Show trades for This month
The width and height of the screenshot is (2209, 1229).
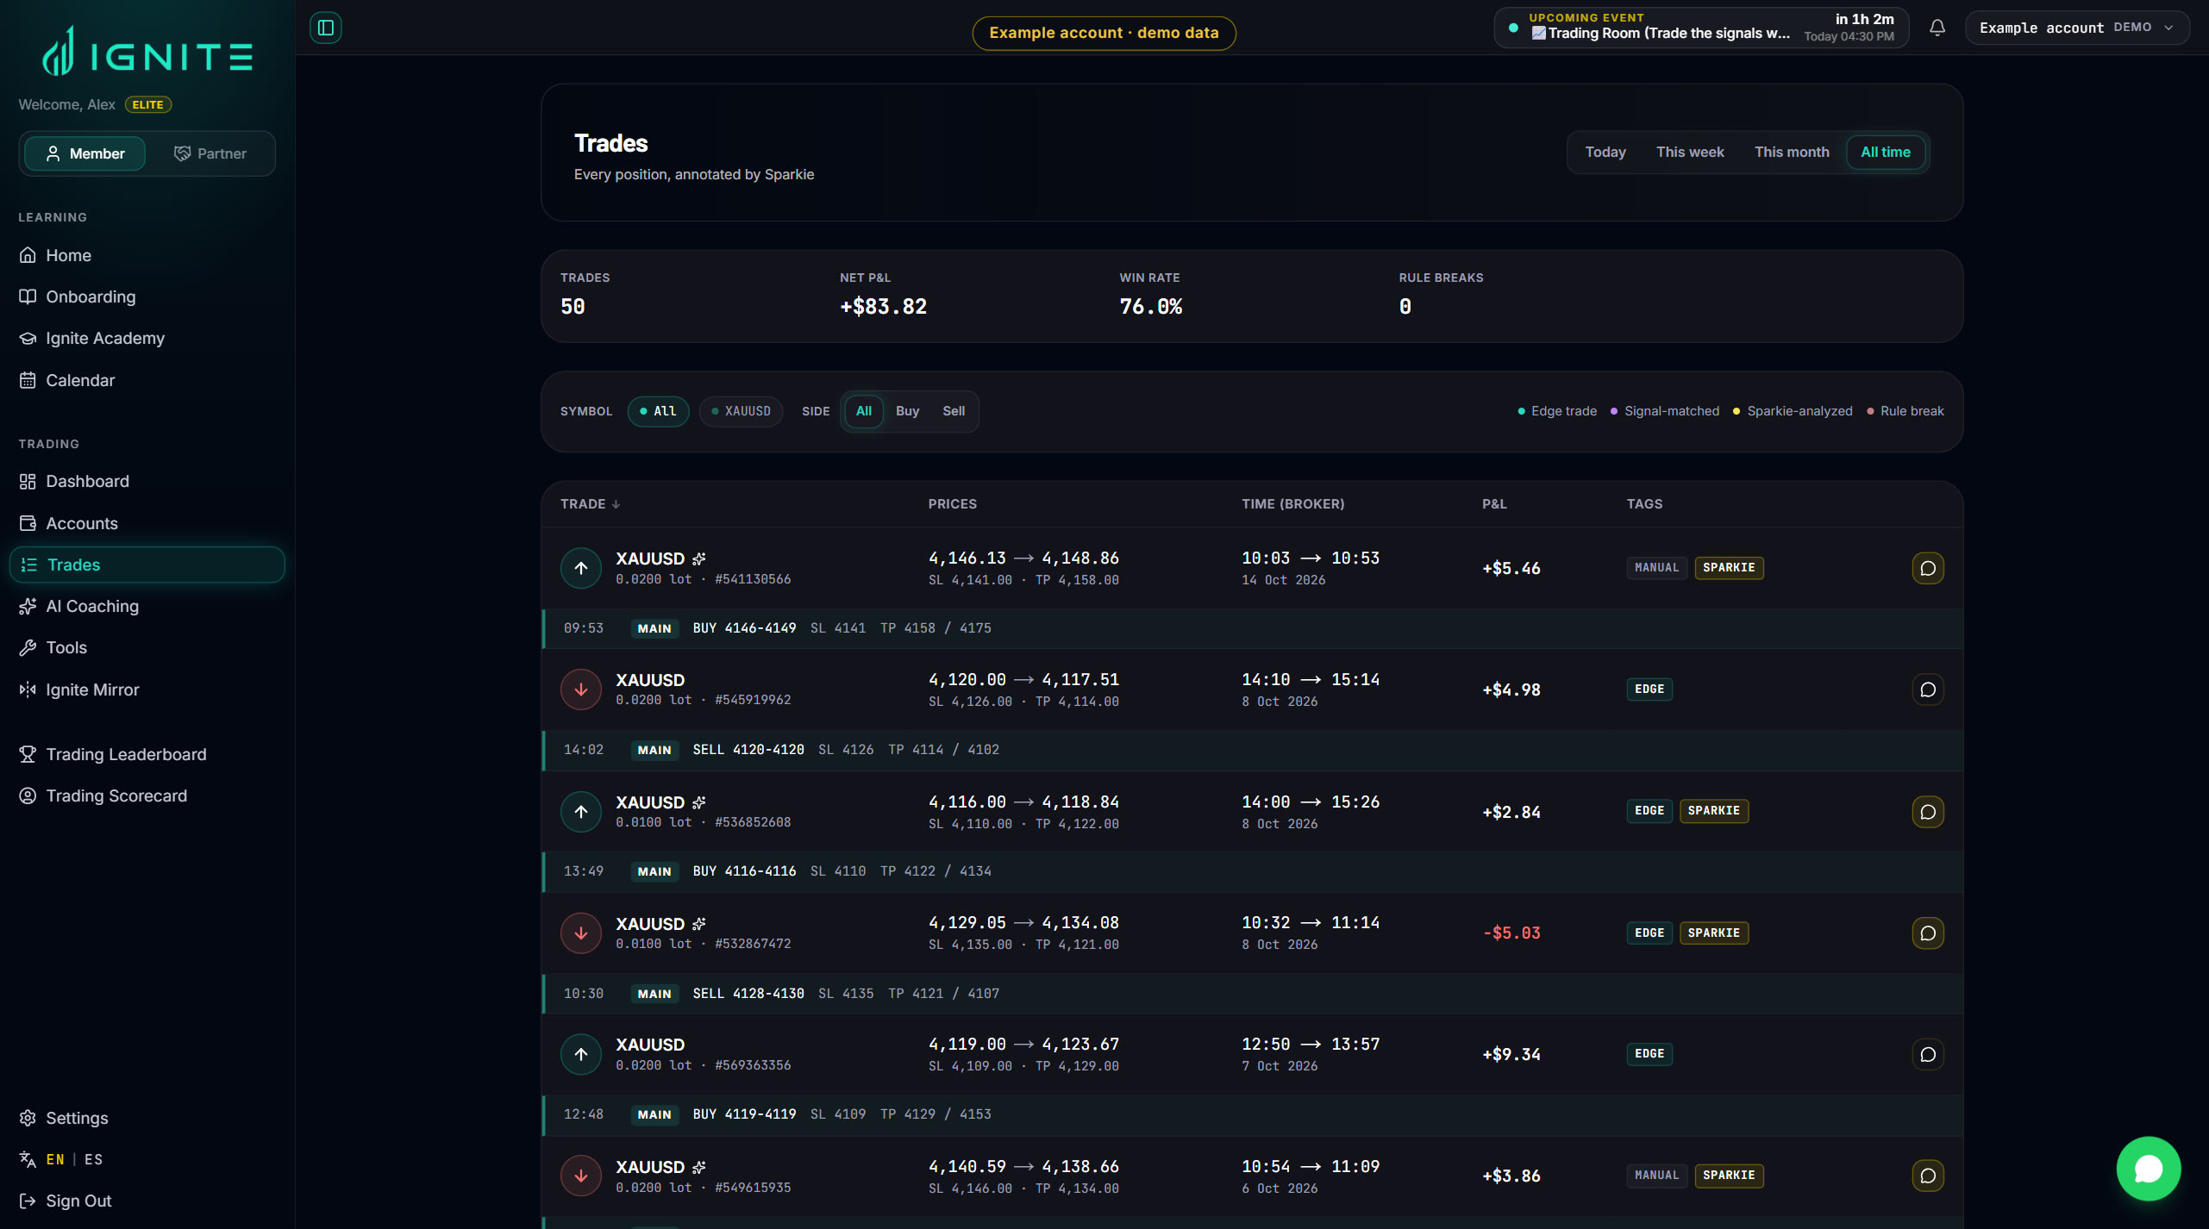(x=1792, y=153)
